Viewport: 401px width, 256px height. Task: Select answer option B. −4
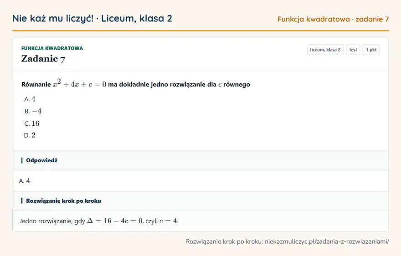33,111
